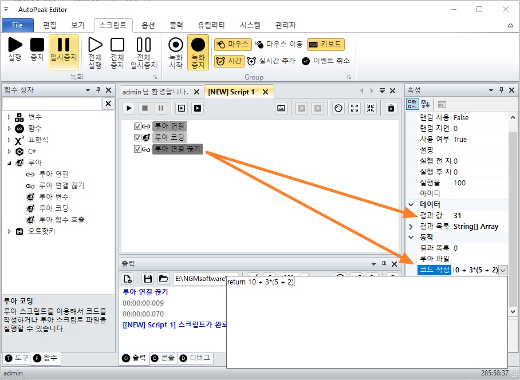Open the File menu

[x=18, y=25]
